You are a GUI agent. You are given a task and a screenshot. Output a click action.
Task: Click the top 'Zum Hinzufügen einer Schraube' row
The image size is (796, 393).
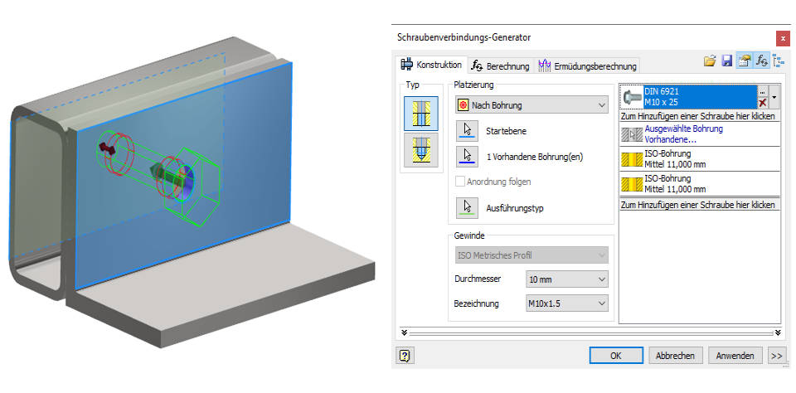tap(700, 116)
